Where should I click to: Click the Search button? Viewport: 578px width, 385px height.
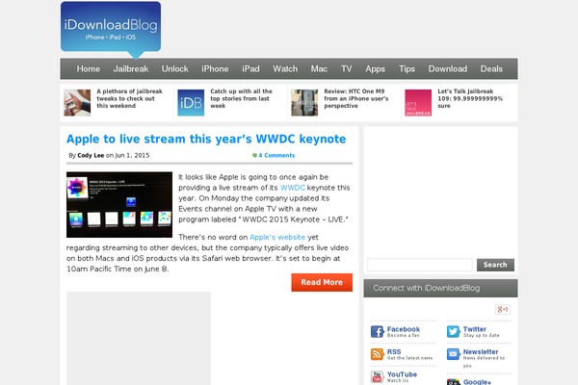(495, 265)
